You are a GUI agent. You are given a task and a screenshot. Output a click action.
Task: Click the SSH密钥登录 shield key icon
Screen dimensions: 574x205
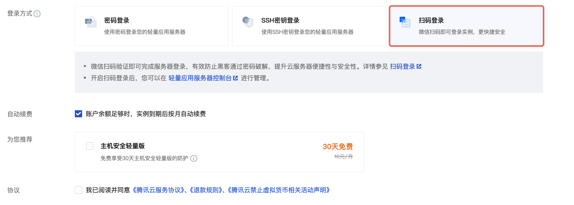pos(248,22)
